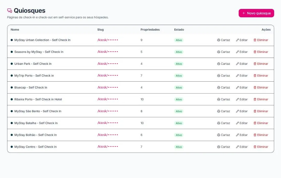Viewport: 281px width, 178px height.
Task: Edit MyStay Bolhão kiosk
Action: click(242, 135)
